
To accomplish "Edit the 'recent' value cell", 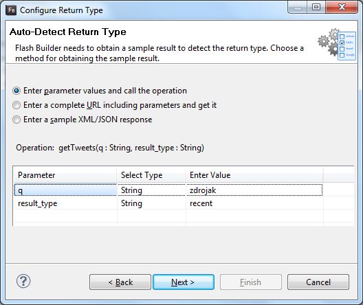I will [254, 203].
